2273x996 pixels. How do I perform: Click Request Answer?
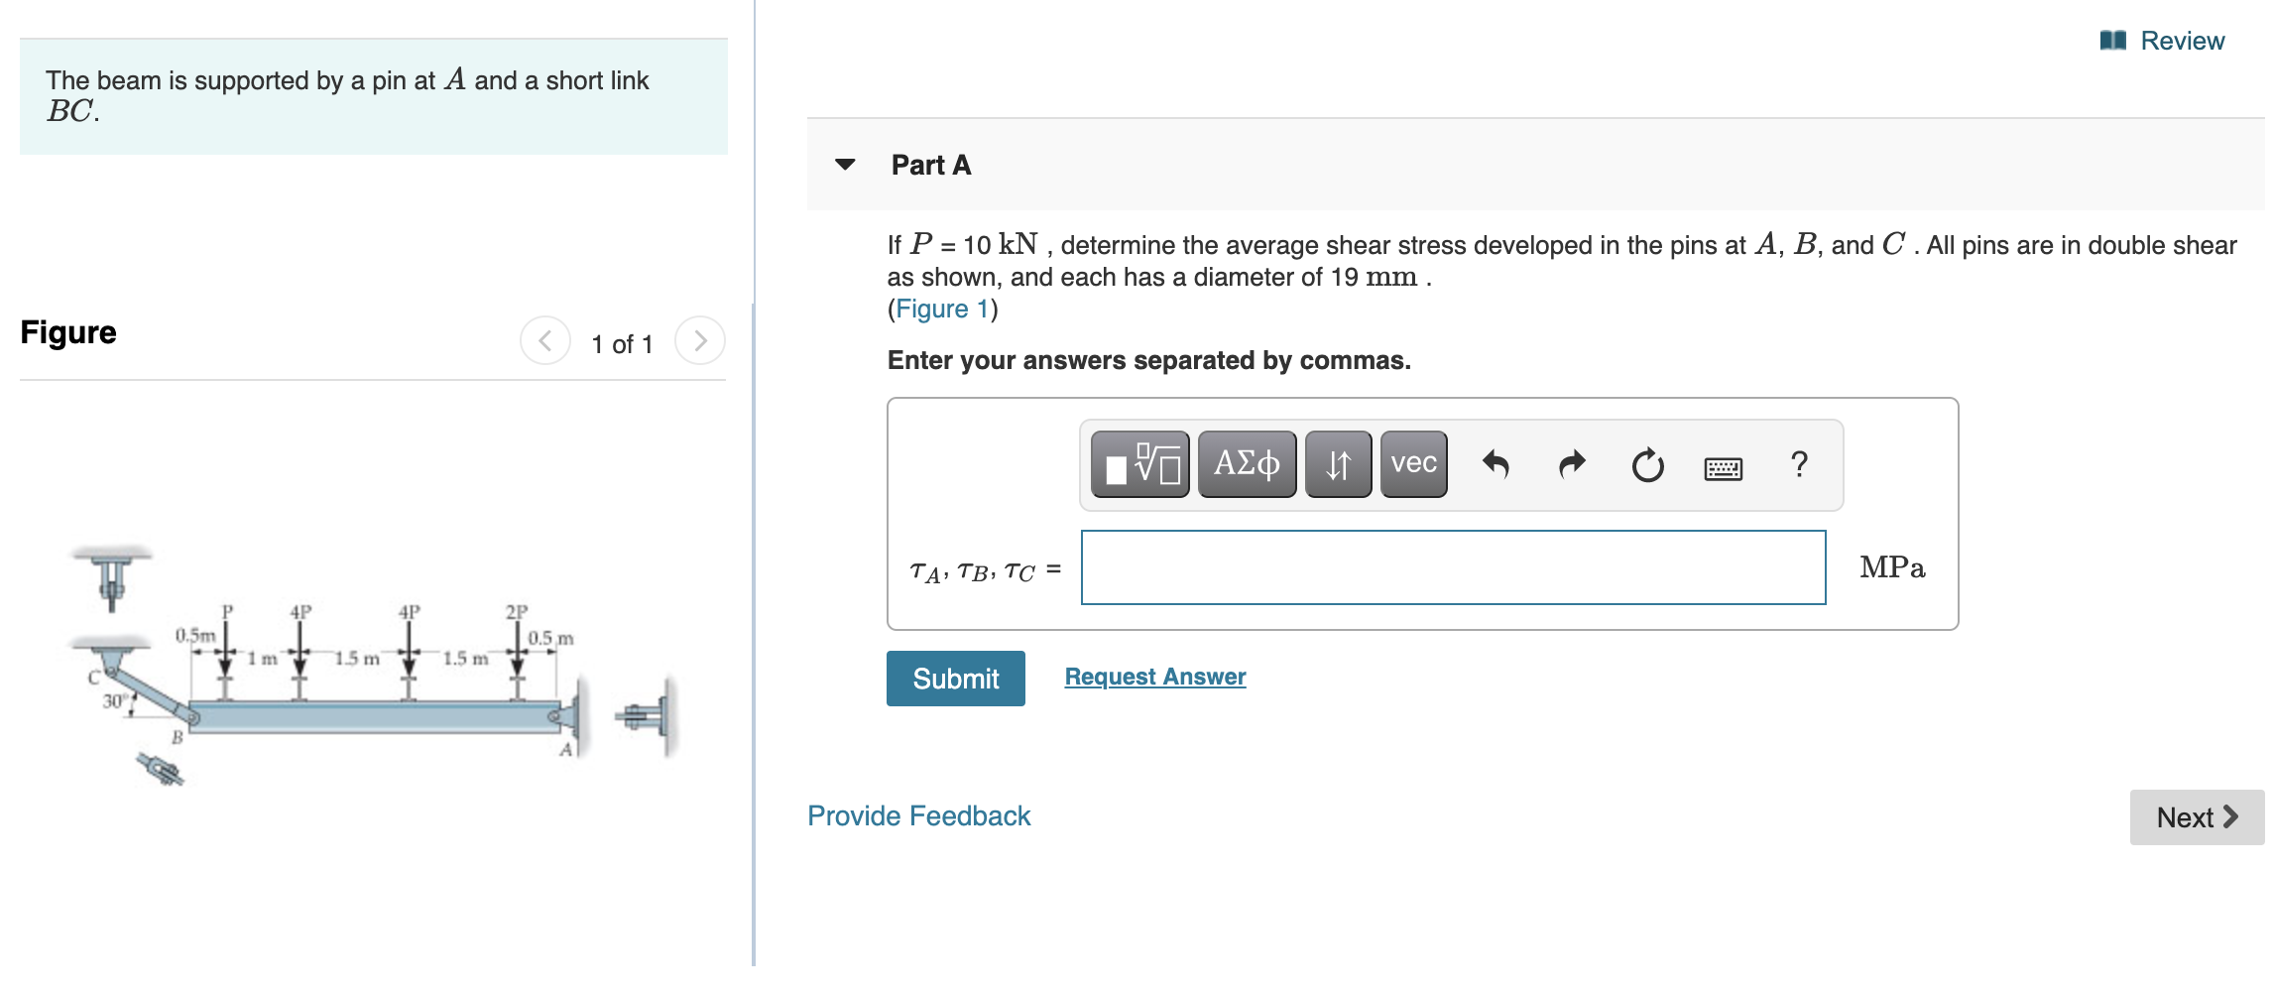point(1154,677)
